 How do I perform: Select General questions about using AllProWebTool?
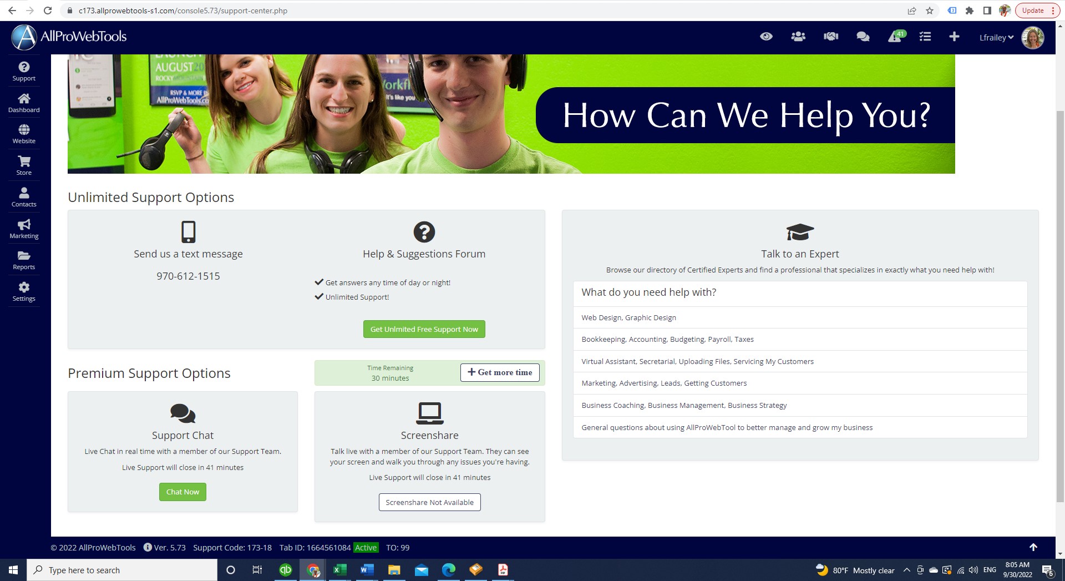[x=800, y=427]
